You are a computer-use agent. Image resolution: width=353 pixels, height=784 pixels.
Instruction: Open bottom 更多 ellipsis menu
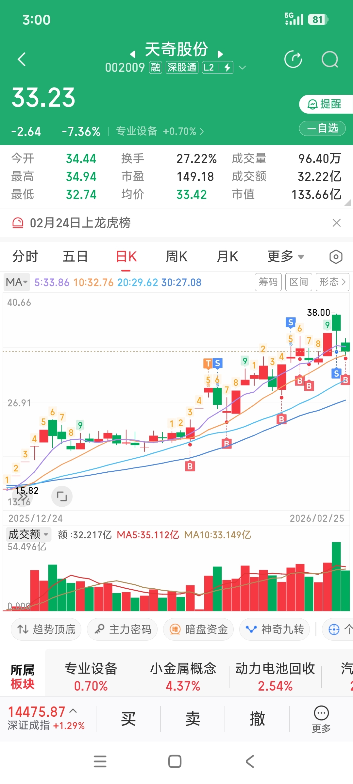pyautogui.click(x=321, y=720)
